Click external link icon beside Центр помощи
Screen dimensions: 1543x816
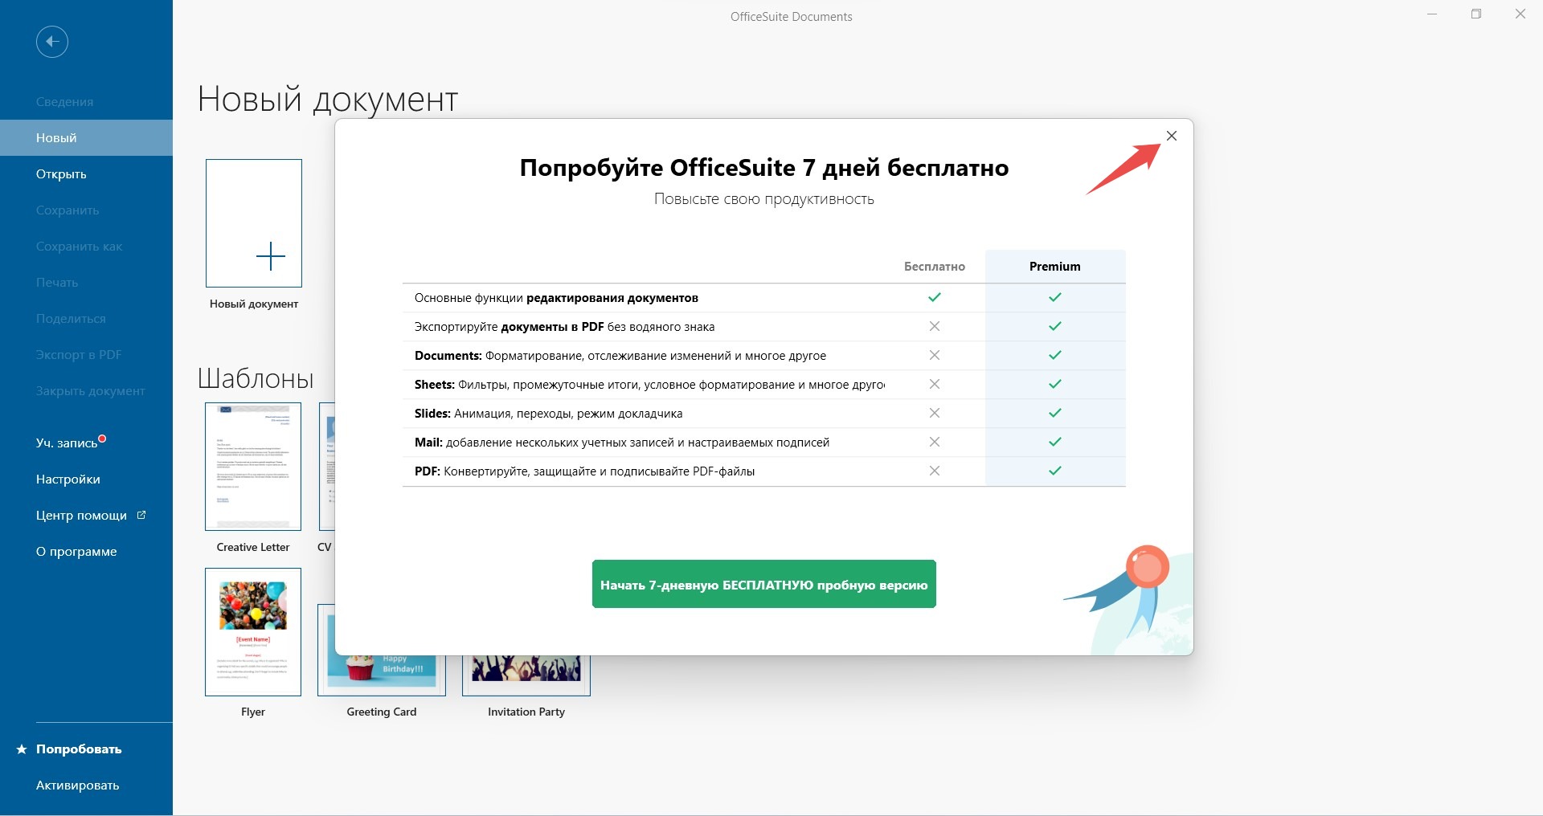[141, 515]
